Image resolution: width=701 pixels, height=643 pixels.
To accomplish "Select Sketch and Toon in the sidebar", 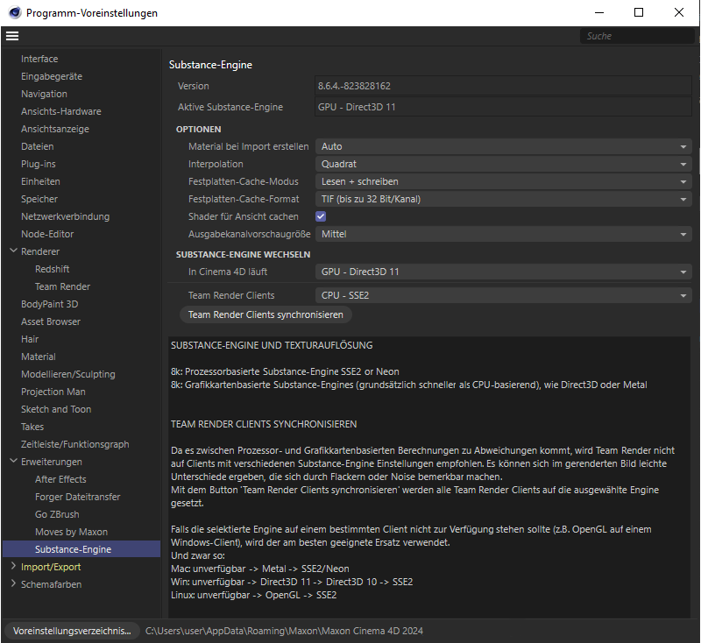I will (56, 409).
